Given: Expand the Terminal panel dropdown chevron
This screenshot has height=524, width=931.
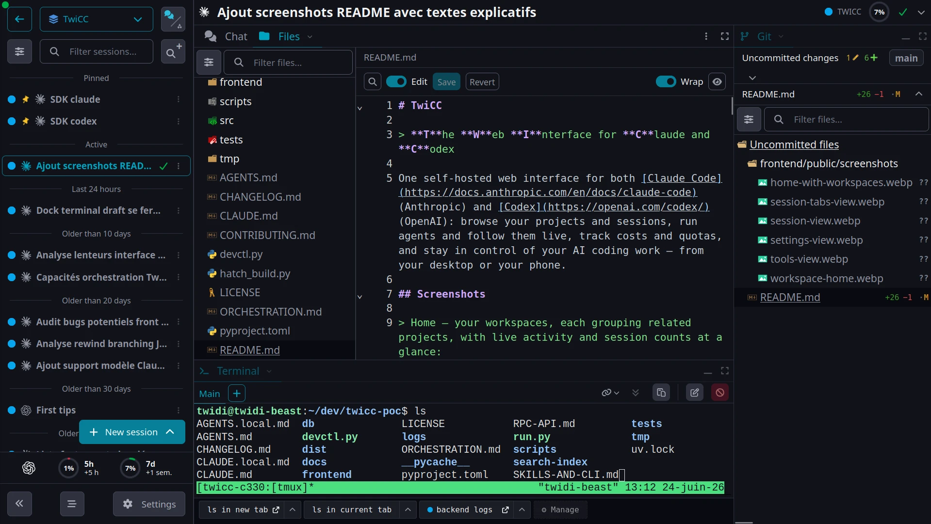Looking at the screenshot, I should (x=269, y=371).
